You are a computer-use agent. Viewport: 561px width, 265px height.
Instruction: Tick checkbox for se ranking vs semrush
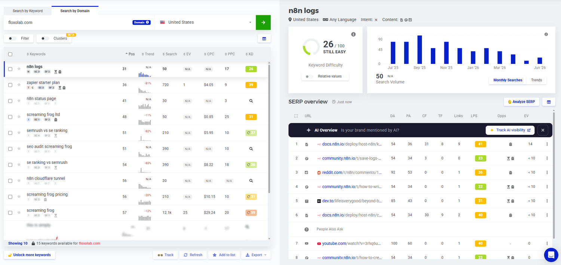(10, 165)
